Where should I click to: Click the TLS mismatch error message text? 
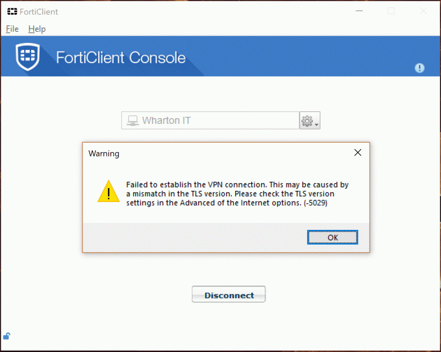237,194
